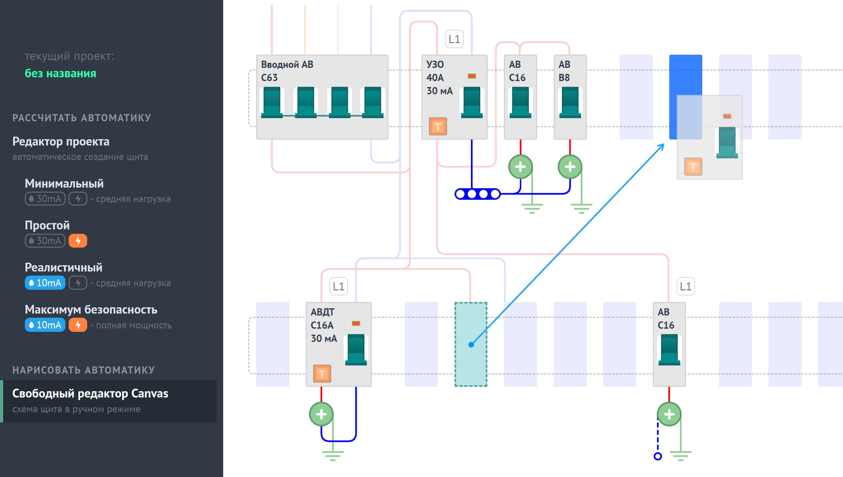Click the L1 phase label above УЗО
The width and height of the screenshot is (843, 477).
454,39
